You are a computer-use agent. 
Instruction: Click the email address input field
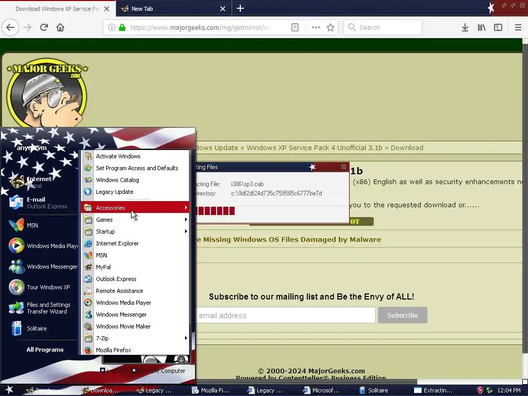tap(286, 315)
